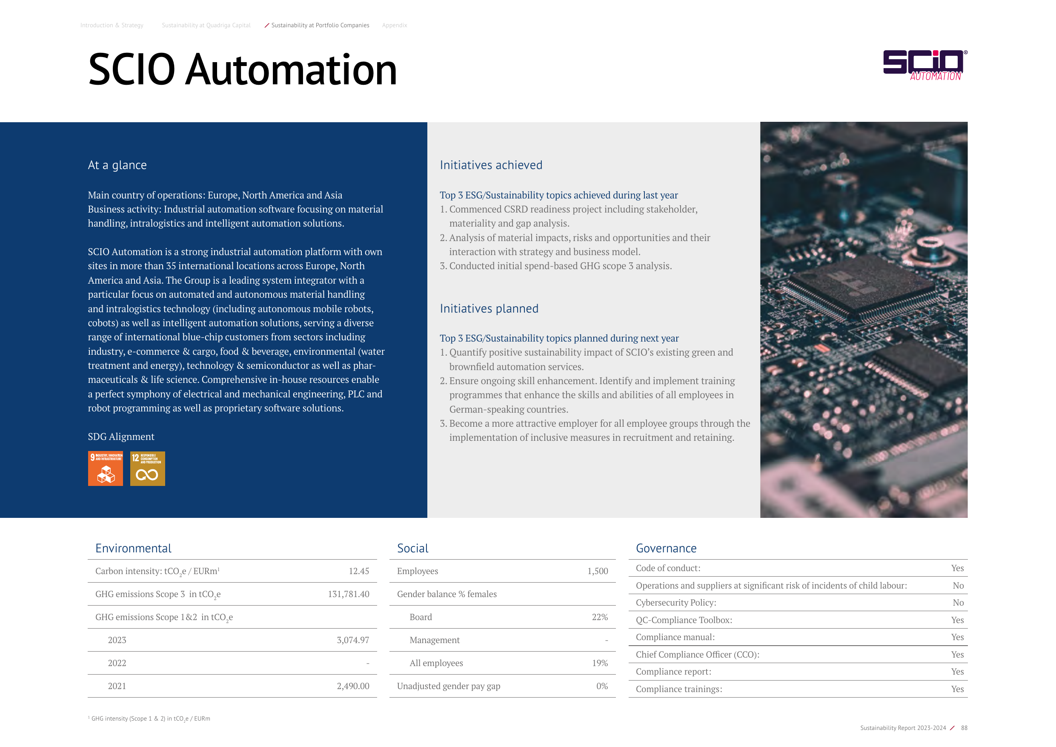Screen dimensions: 1056x747
Task: Select Employees value 1,500
Action: 598,571
